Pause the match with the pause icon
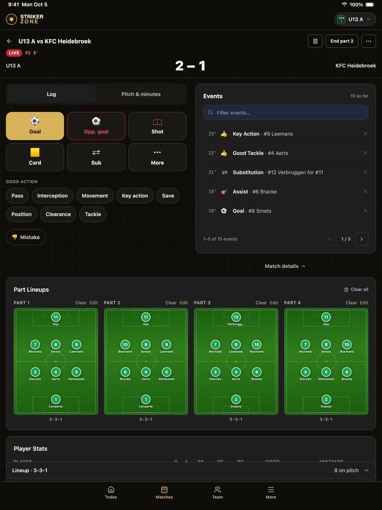This screenshot has width=382, height=510. (315, 41)
